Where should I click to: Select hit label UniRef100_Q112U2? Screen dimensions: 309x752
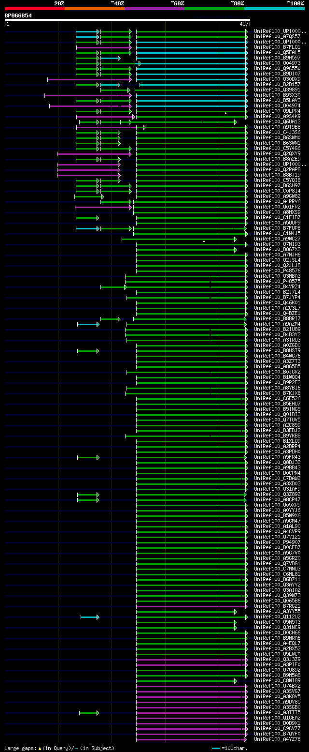277,617
